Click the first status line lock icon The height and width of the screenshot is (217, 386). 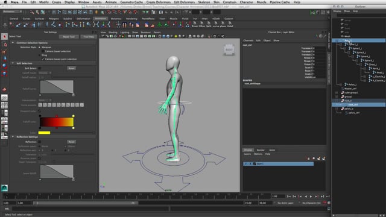[96, 12]
